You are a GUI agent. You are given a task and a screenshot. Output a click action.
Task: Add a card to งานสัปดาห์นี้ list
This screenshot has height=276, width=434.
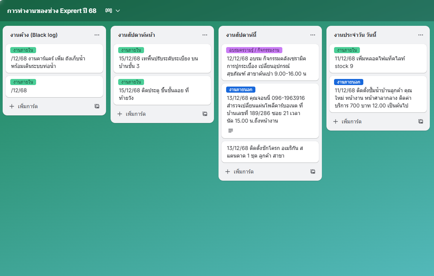coord(239,172)
